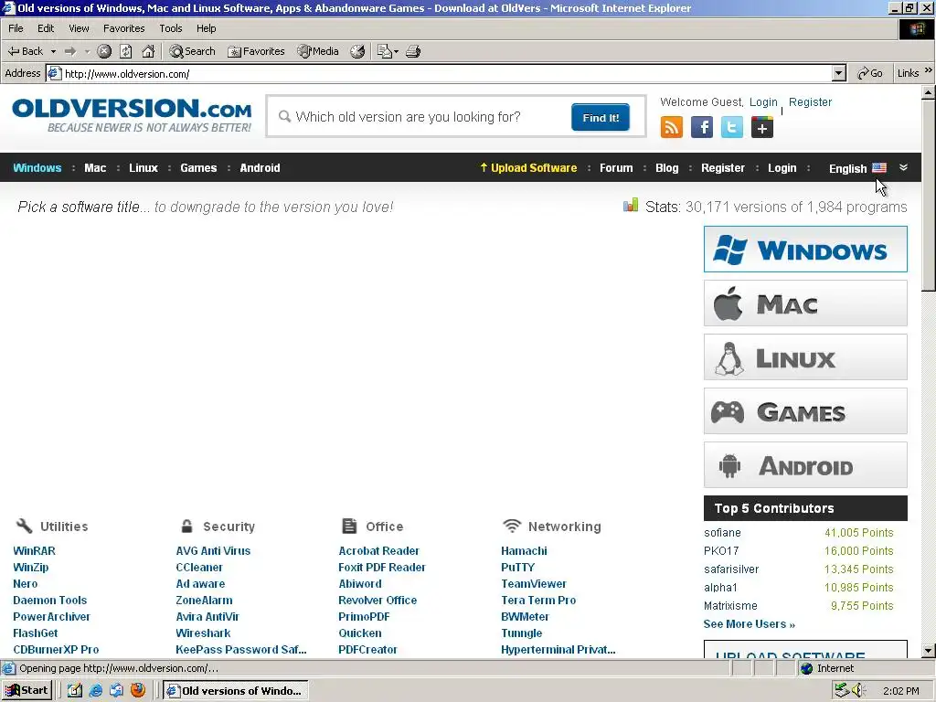Viewport: 936px width, 702px height.
Task: Open the Search toolbar button
Action: click(192, 51)
